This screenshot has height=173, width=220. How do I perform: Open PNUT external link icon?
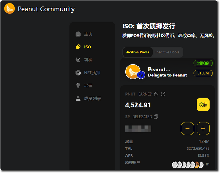click(x=163, y=94)
